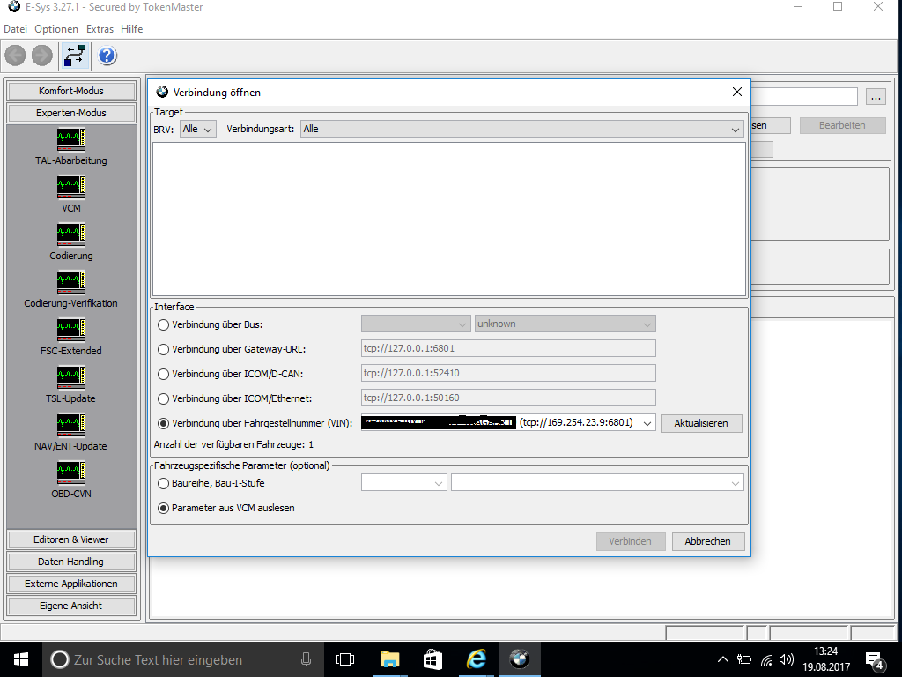Viewport: 902px width, 677px height.
Task: Click the blue help question mark icon
Action: pos(107,56)
